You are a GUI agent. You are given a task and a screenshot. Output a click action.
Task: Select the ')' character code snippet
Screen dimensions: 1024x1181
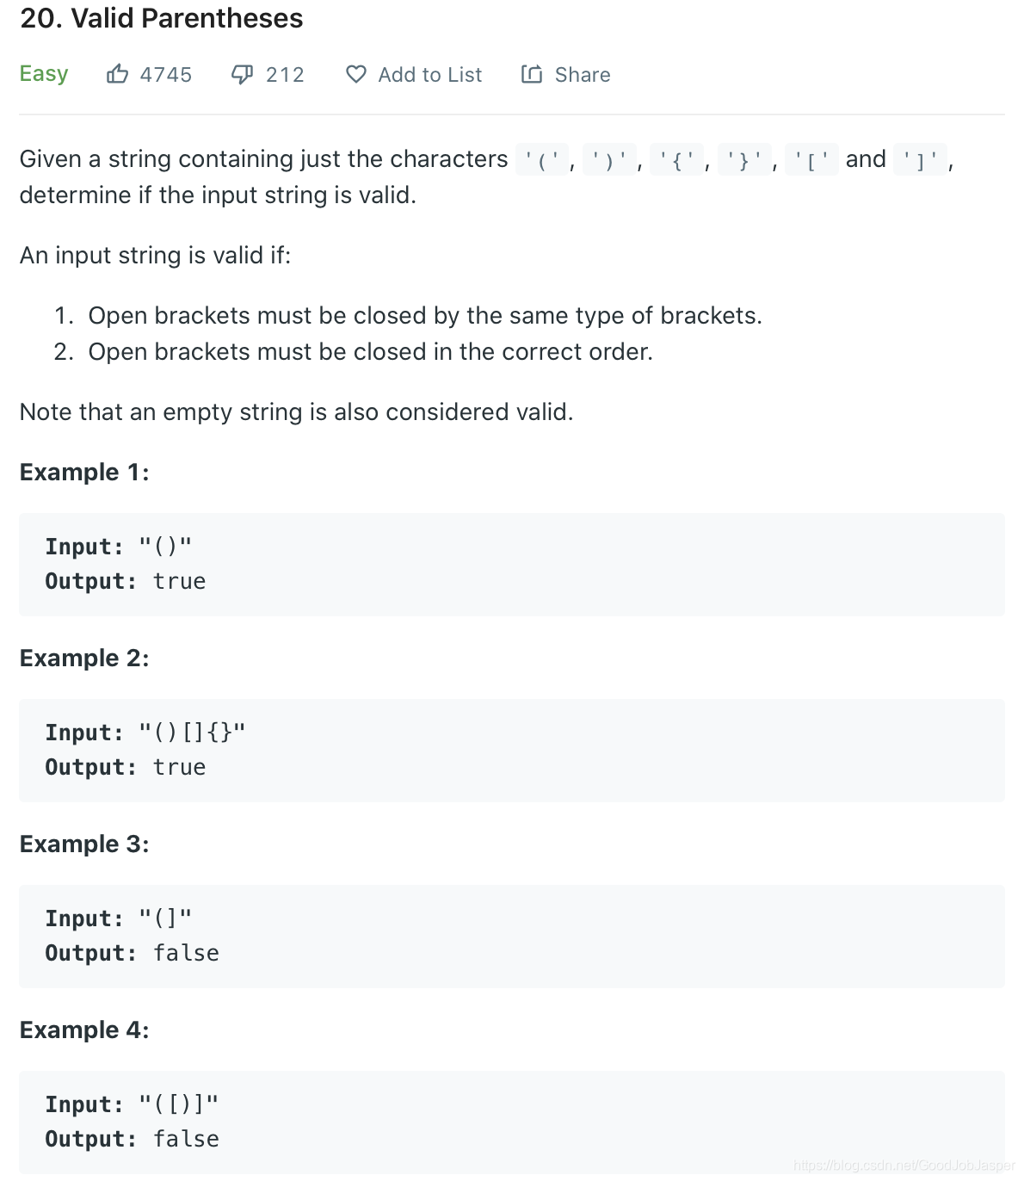click(x=610, y=159)
